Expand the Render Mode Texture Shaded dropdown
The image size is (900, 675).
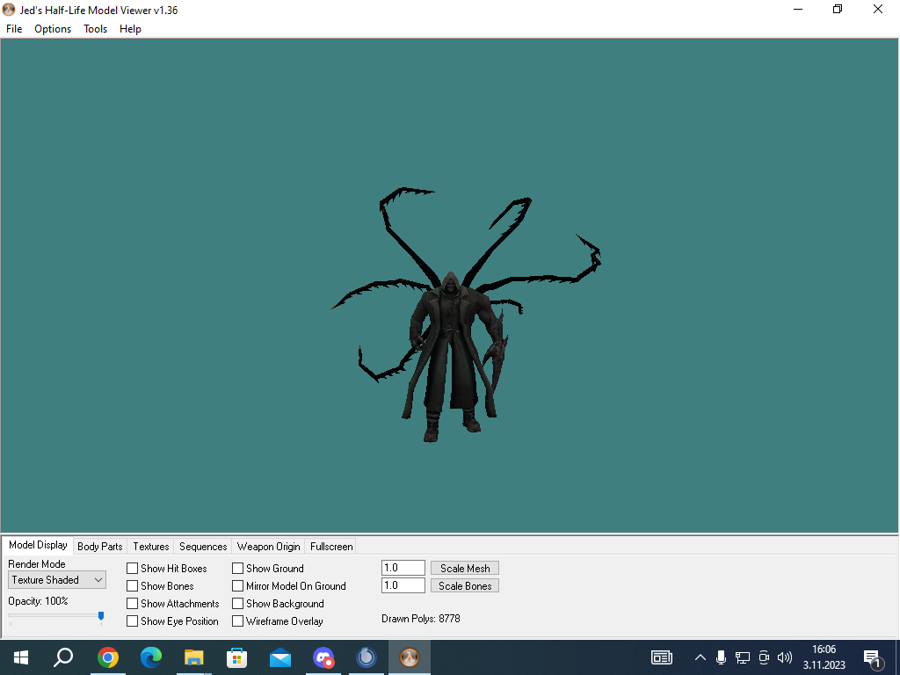click(57, 580)
